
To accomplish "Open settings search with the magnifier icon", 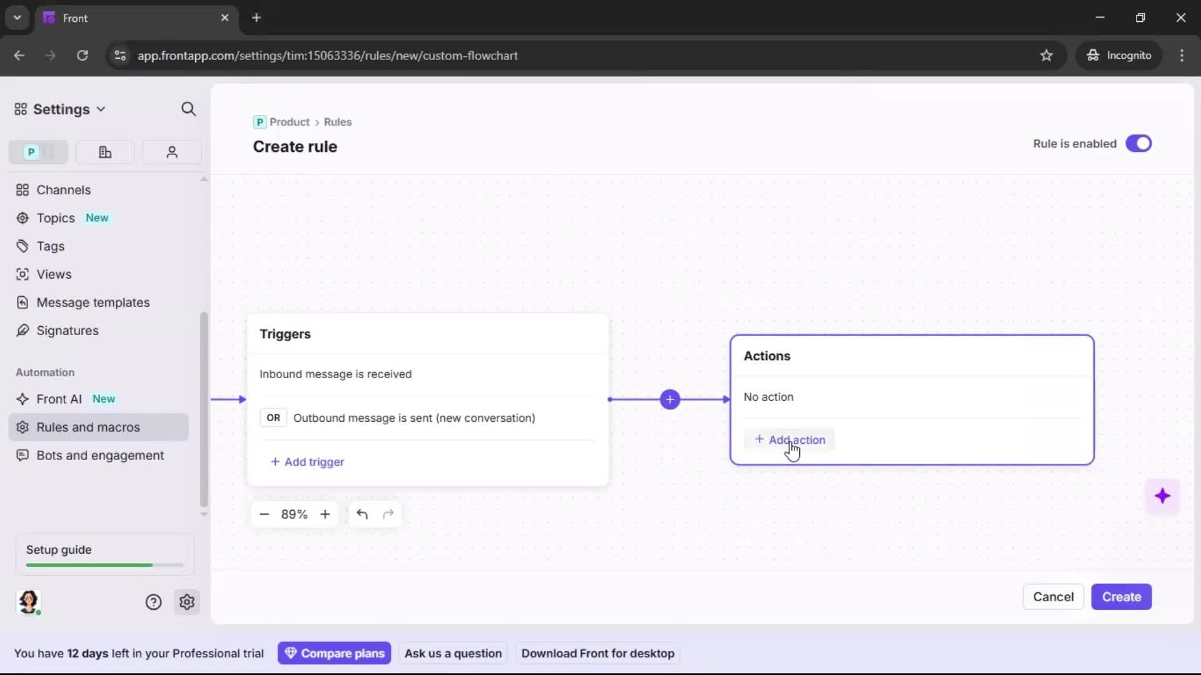I will tap(188, 109).
